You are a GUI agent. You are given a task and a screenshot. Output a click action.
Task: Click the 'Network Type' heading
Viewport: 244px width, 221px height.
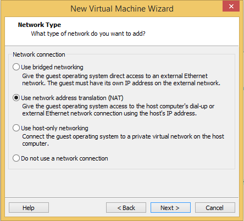40,25
